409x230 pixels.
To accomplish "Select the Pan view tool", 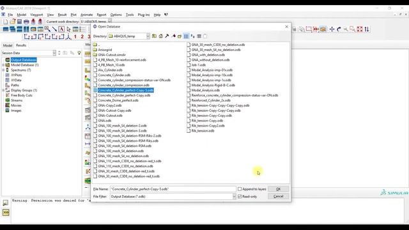I will [332, 29].
